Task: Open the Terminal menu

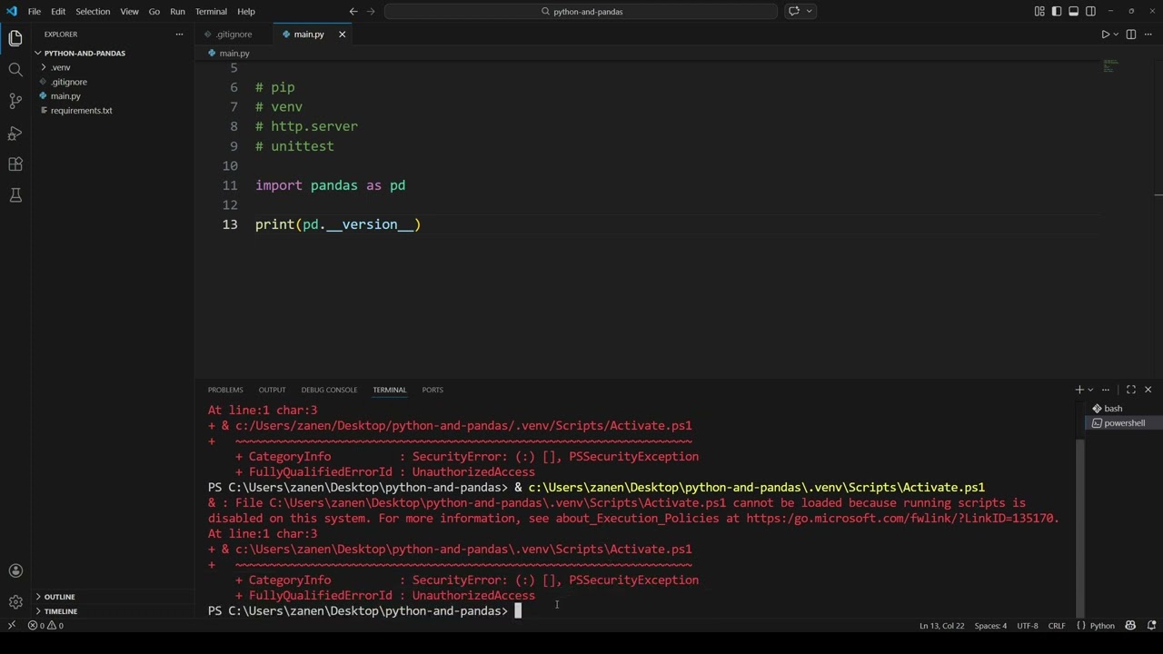Action: [211, 11]
